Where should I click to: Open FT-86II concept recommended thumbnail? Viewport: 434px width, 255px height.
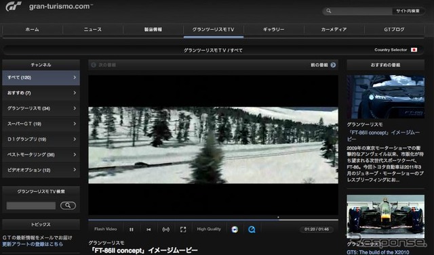(x=386, y=97)
